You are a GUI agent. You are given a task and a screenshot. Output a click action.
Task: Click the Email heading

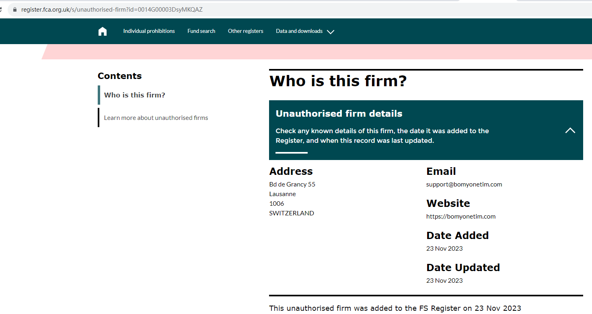(x=441, y=171)
